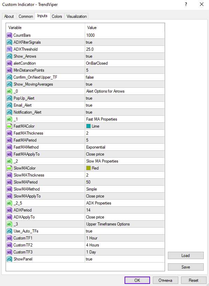Open the alertCondition OnBarClosed value list
The height and width of the screenshot is (286, 209).
pyautogui.click(x=125, y=63)
